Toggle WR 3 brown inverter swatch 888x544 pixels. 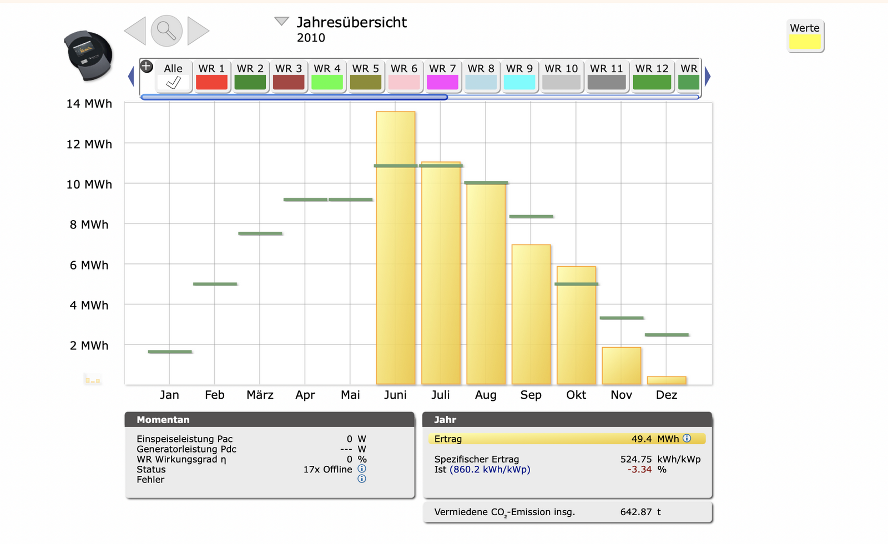[x=289, y=83]
